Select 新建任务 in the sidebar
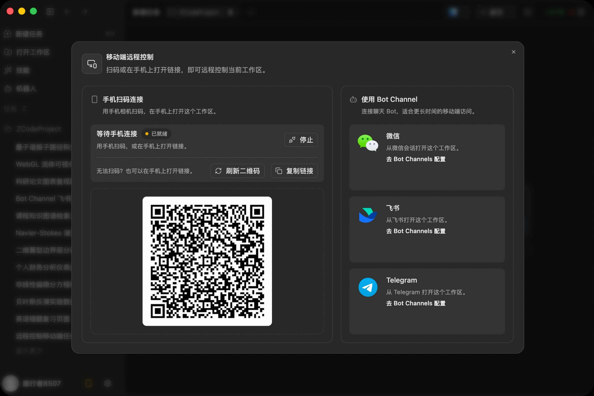Screen dimensions: 594x396 pyautogui.click(x=29, y=34)
